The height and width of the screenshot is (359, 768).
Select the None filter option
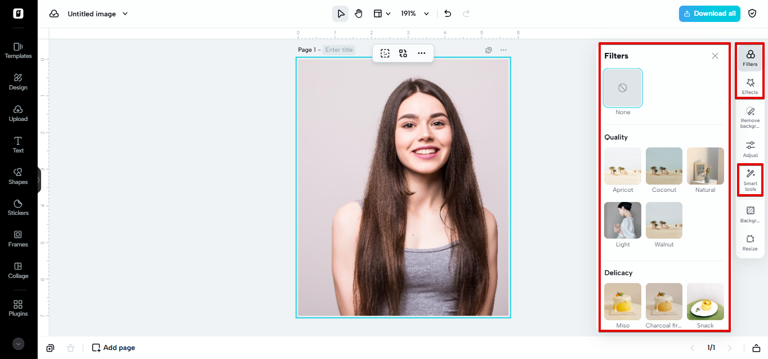(x=622, y=88)
